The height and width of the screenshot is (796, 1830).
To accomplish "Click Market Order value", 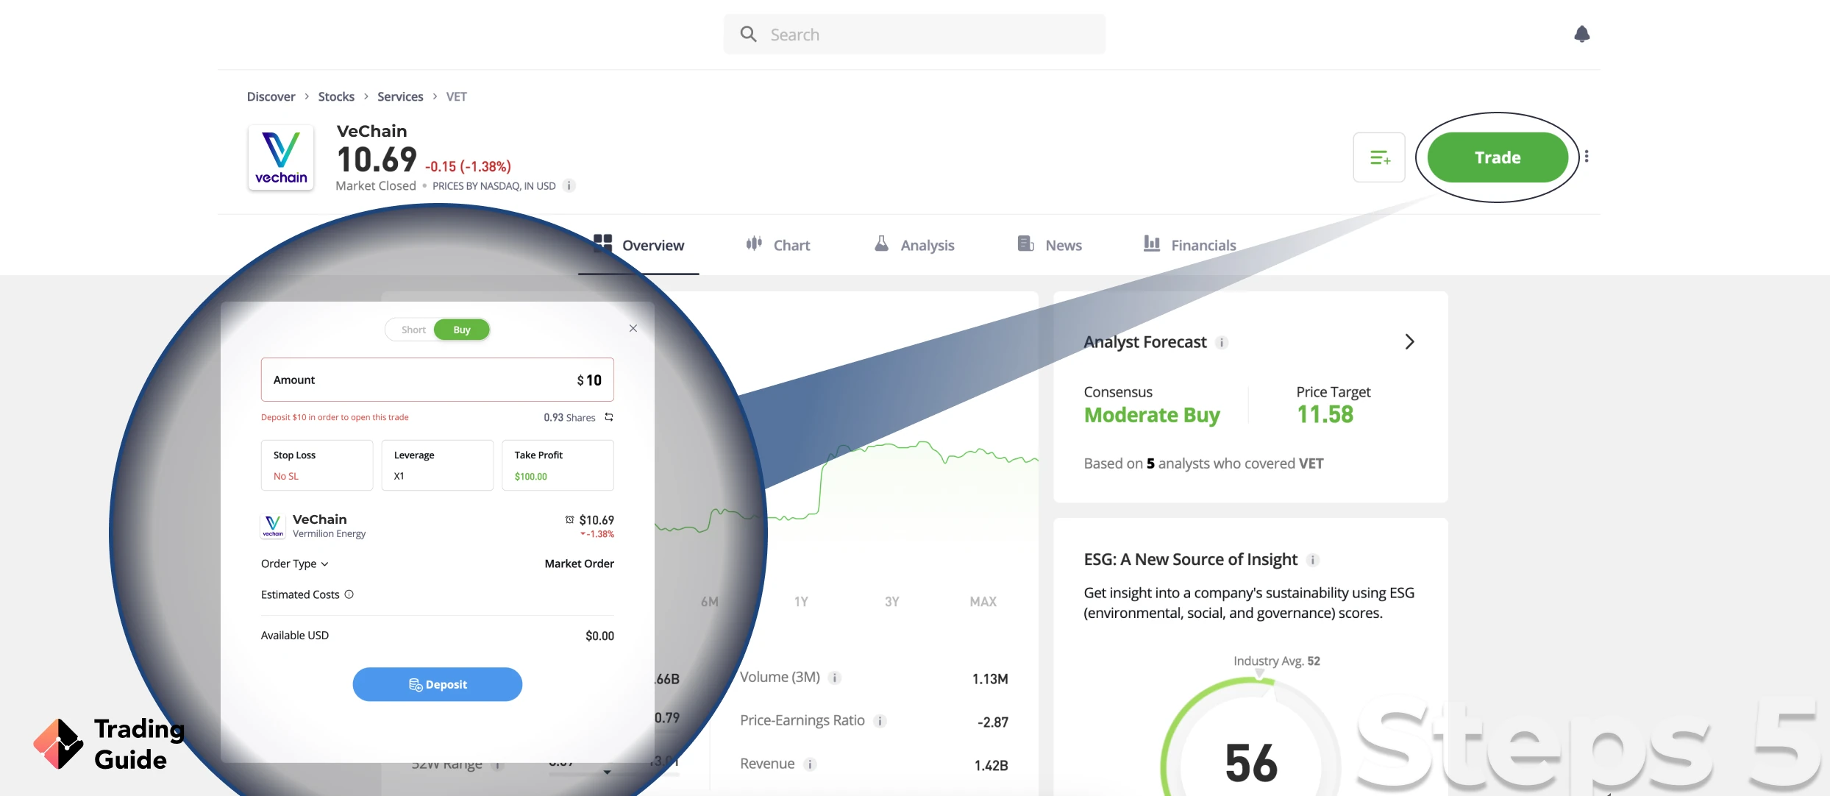I will [580, 564].
